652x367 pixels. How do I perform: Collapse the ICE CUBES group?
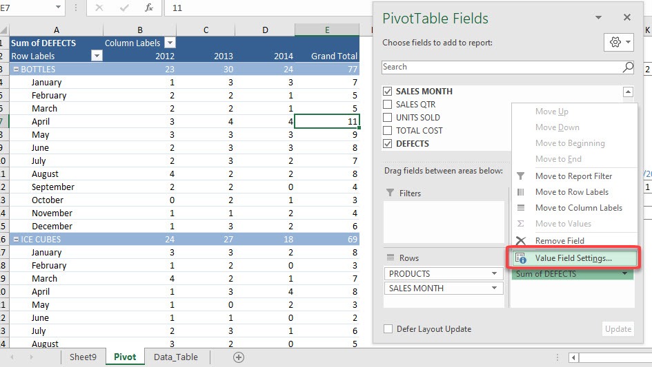tap(16, 240)
